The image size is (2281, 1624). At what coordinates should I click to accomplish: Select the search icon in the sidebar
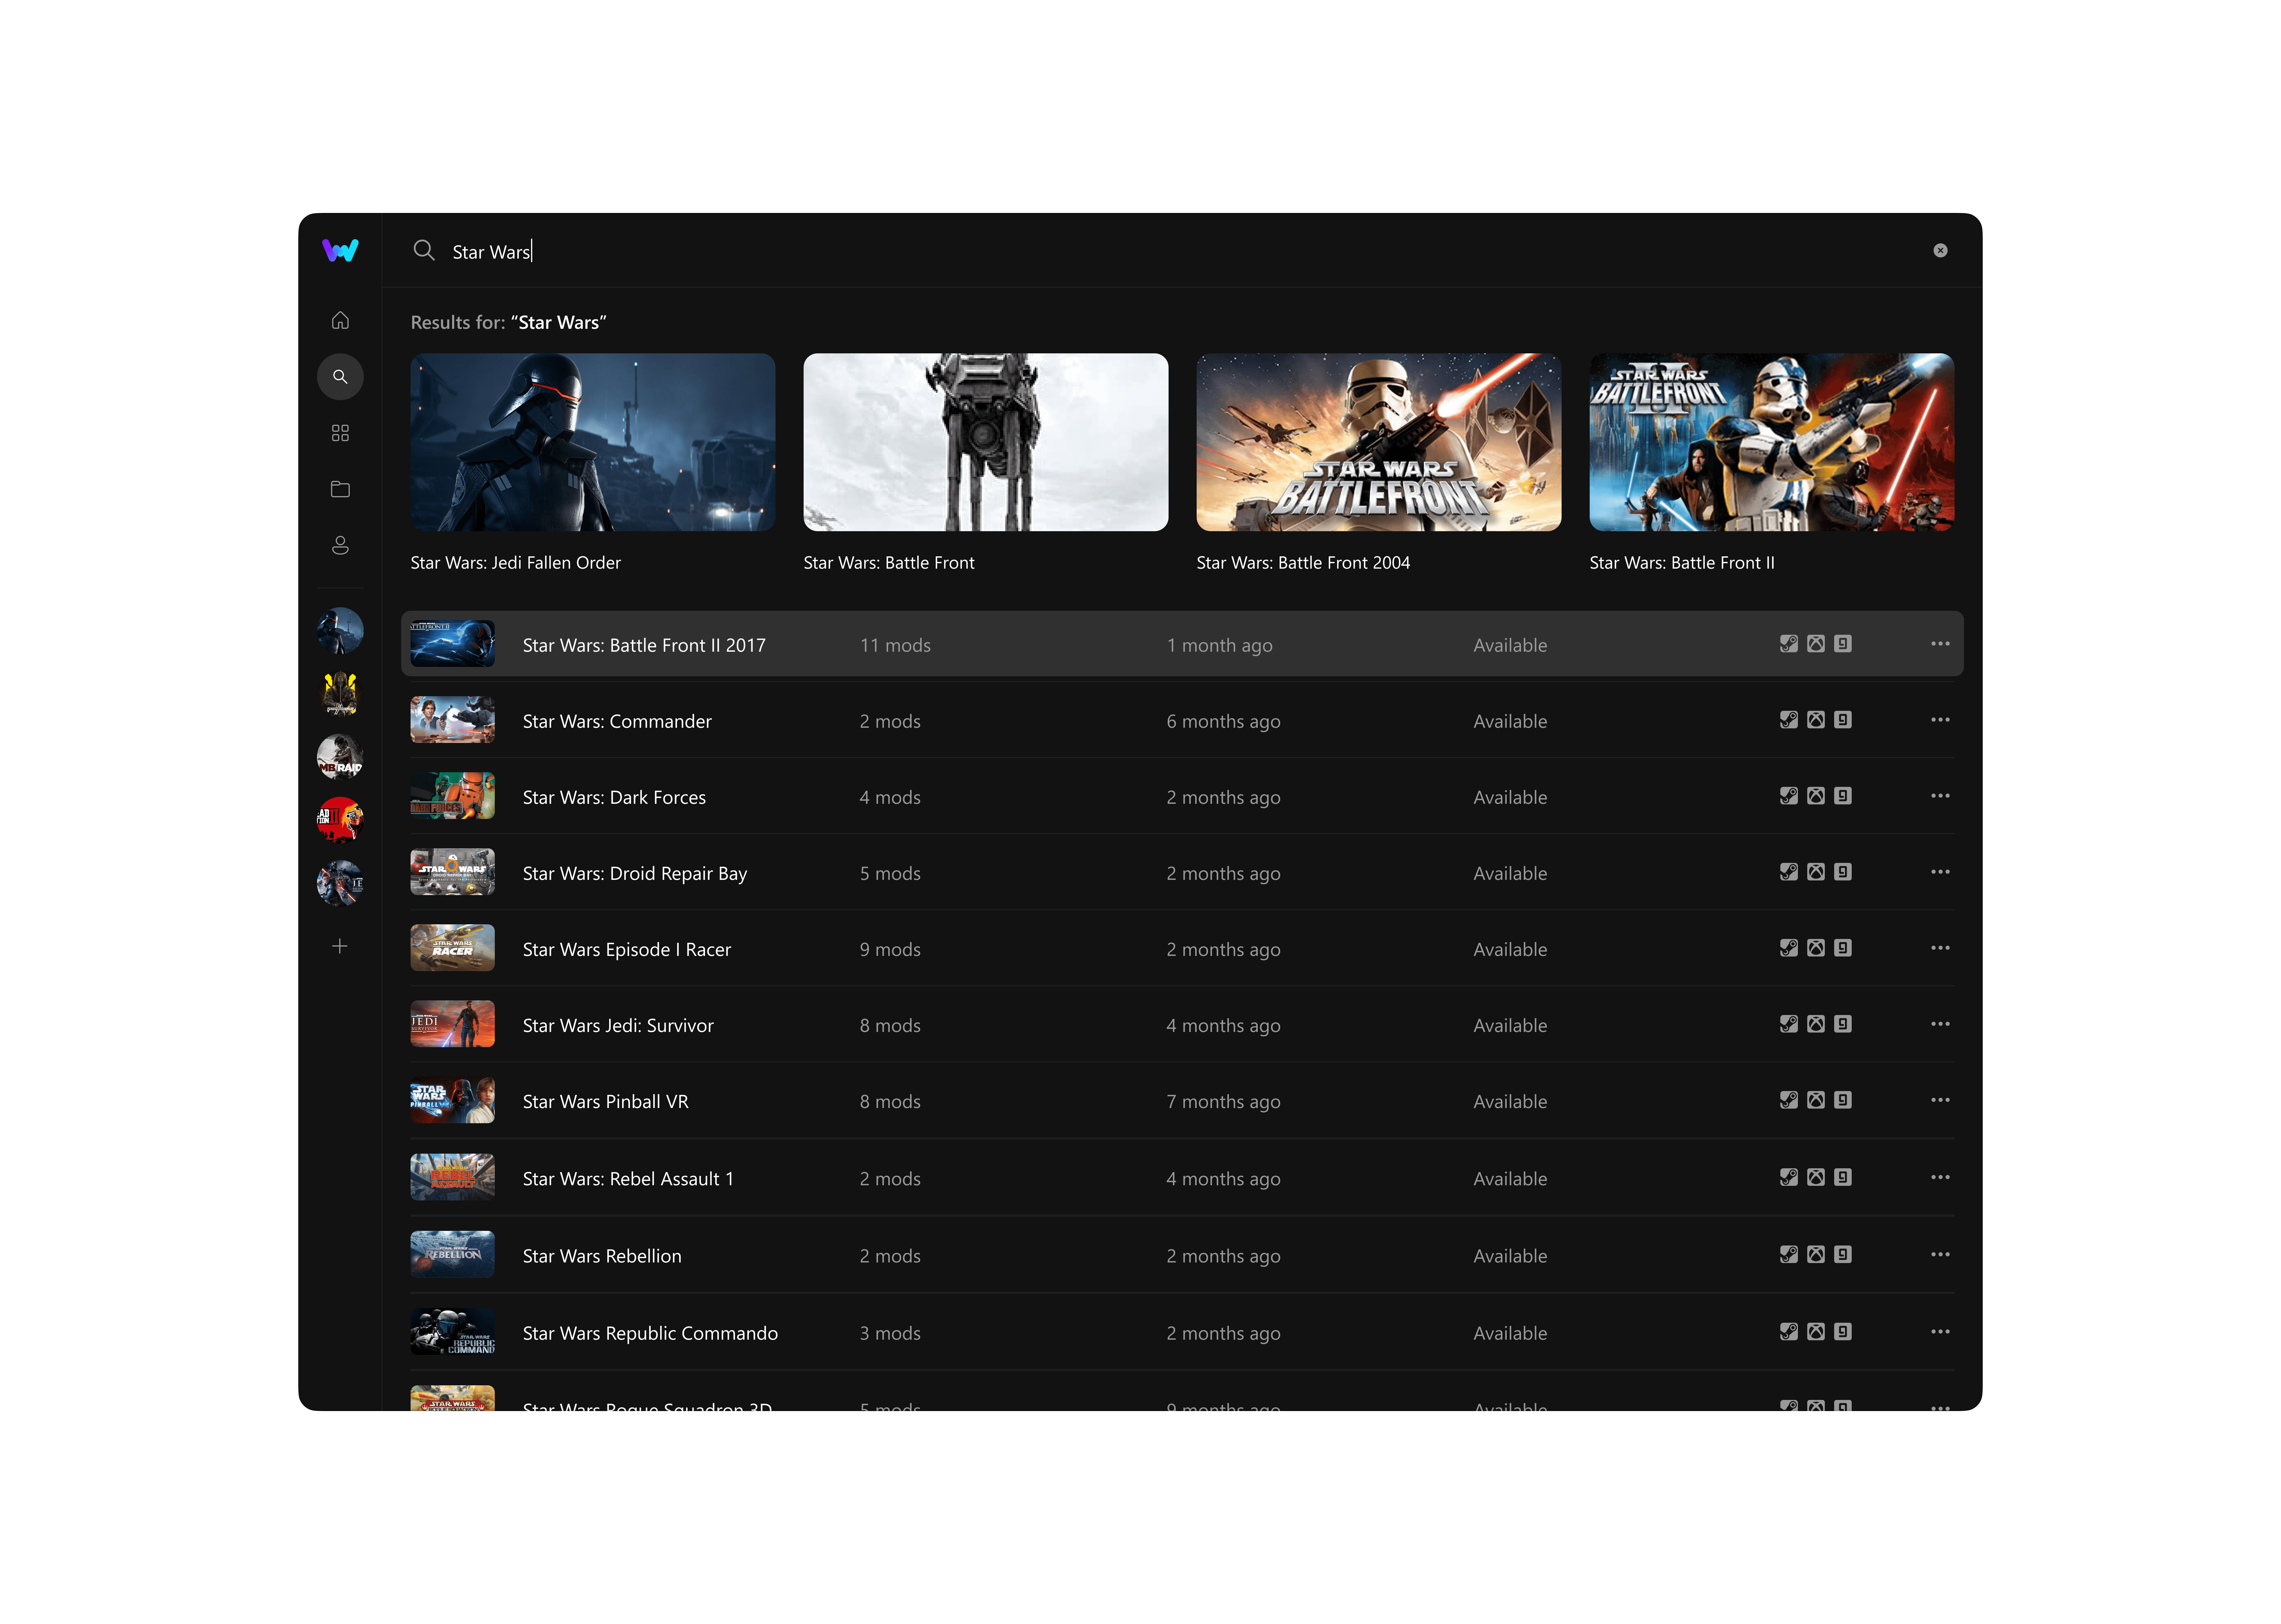(340, 377)
